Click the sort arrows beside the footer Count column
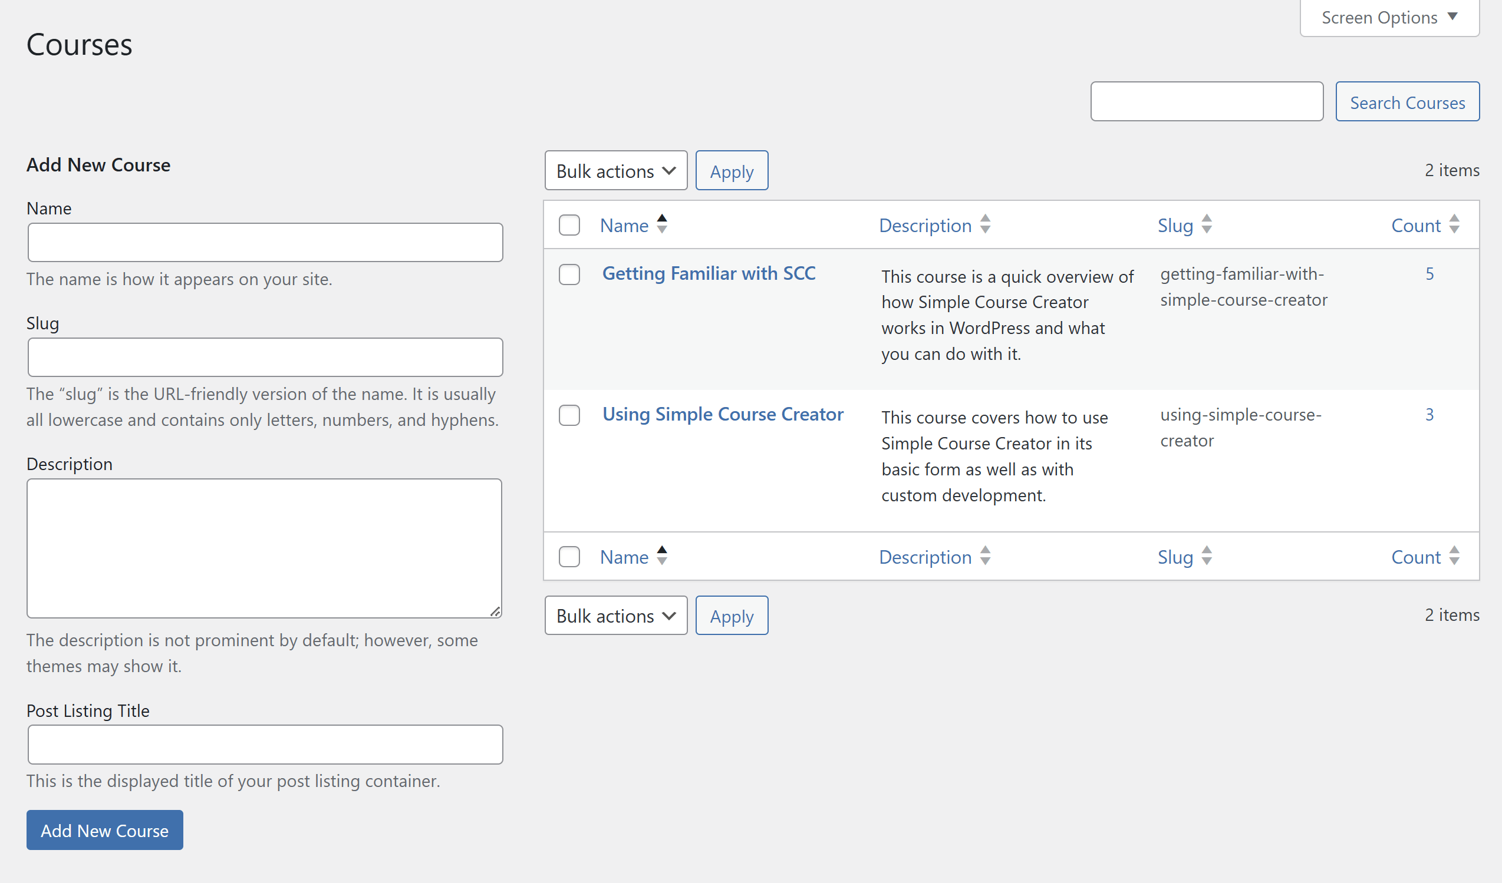This screenshot has height=883, width=1502. pyautogui.click(x=1454, y=555)
